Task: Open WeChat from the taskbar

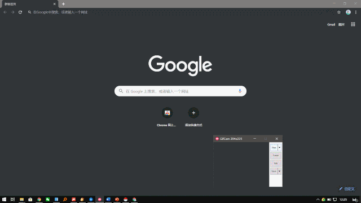Action: (x=47, y=199)
